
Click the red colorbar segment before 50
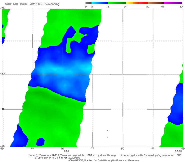pos(143,3)
